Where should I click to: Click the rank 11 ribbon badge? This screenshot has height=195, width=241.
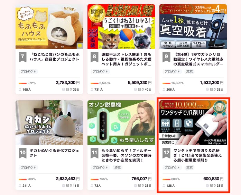(x=94, y=153)
